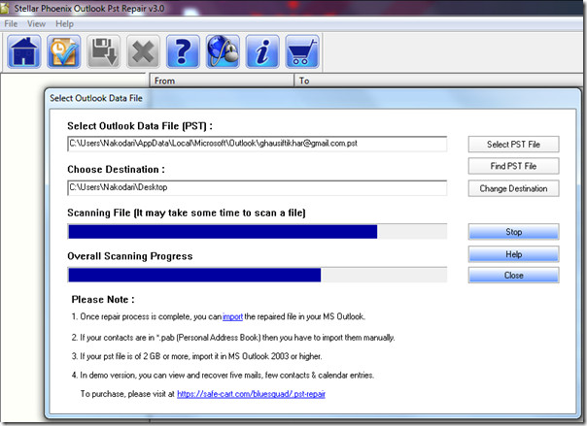Close the Select Outlook Data File dialog

tap(513, 275)
